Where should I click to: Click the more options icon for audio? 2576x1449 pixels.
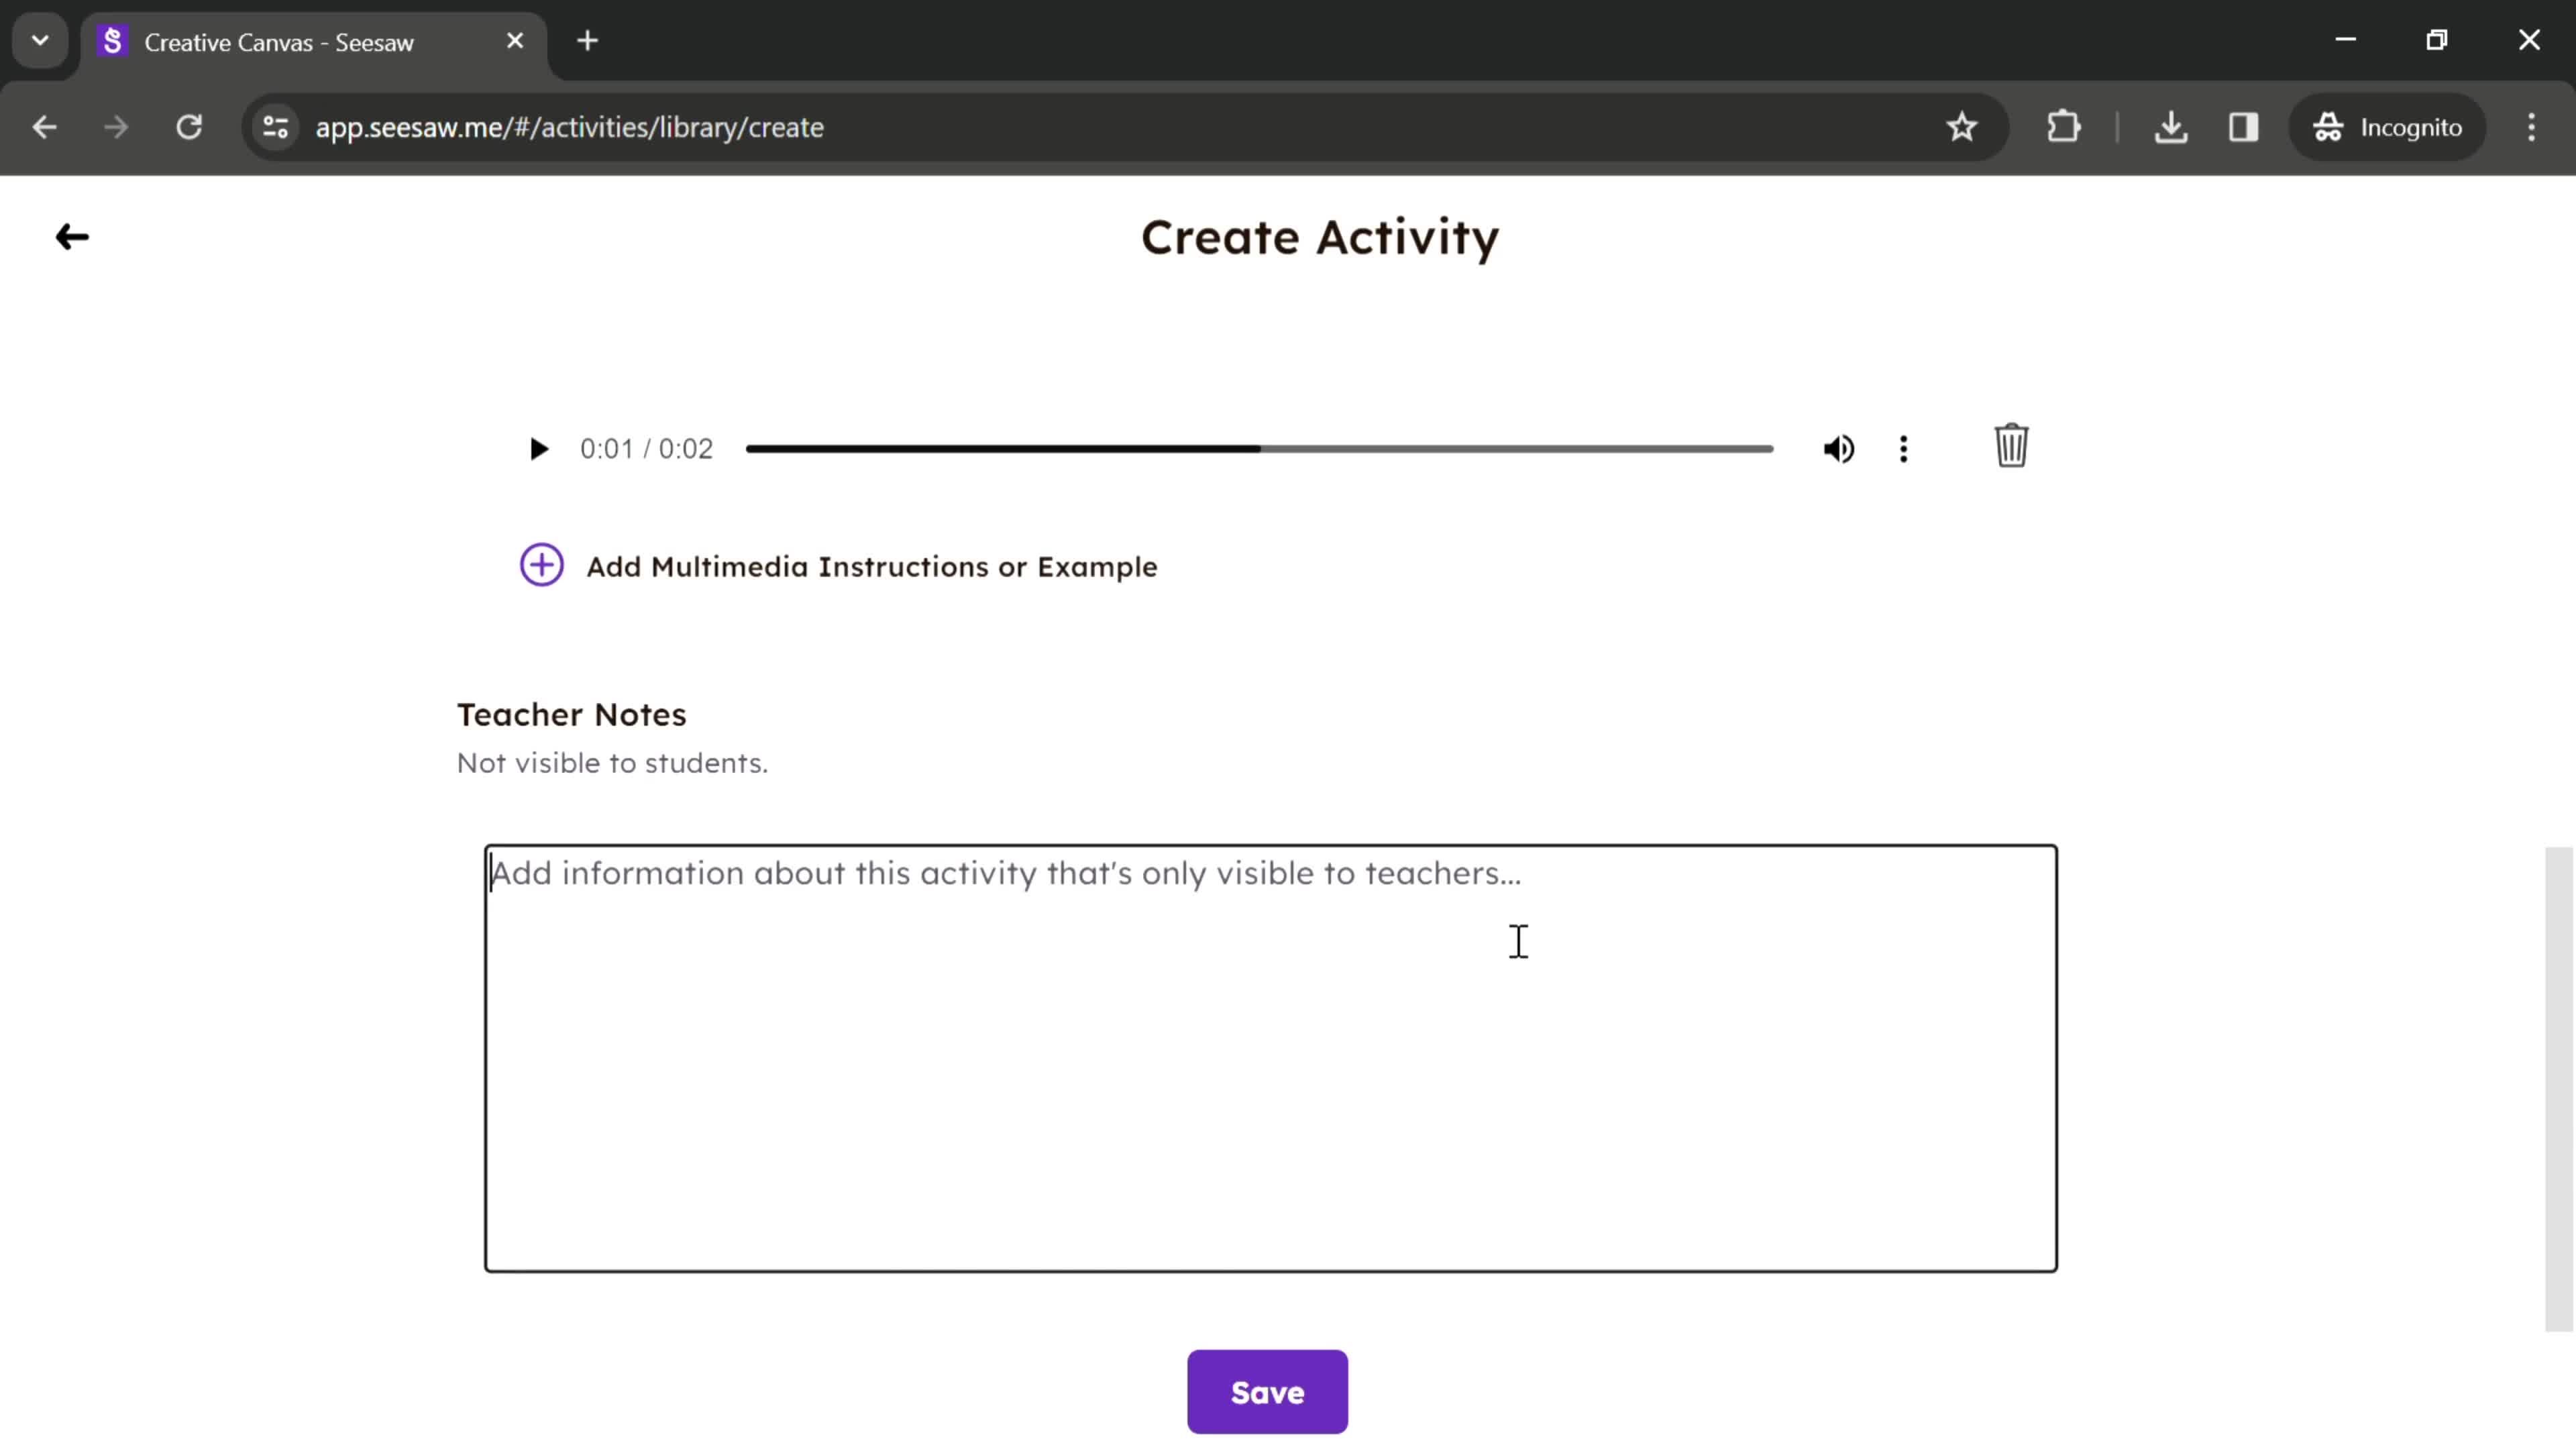point(1904,447)
